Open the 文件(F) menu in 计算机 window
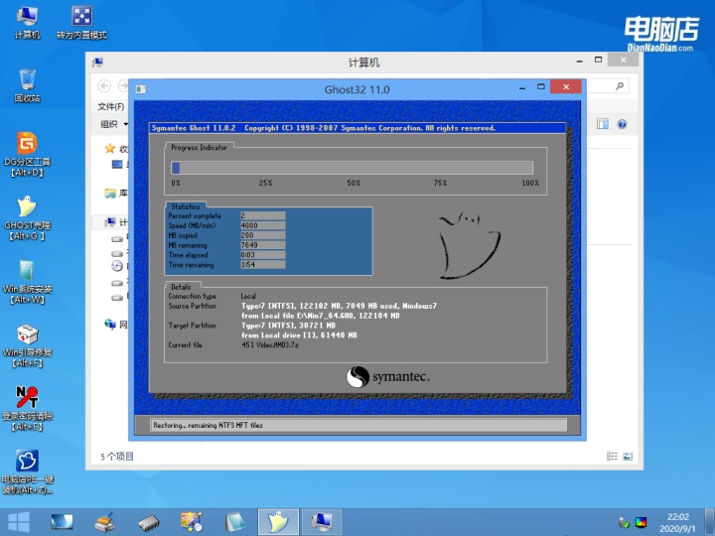 (111, 106)
